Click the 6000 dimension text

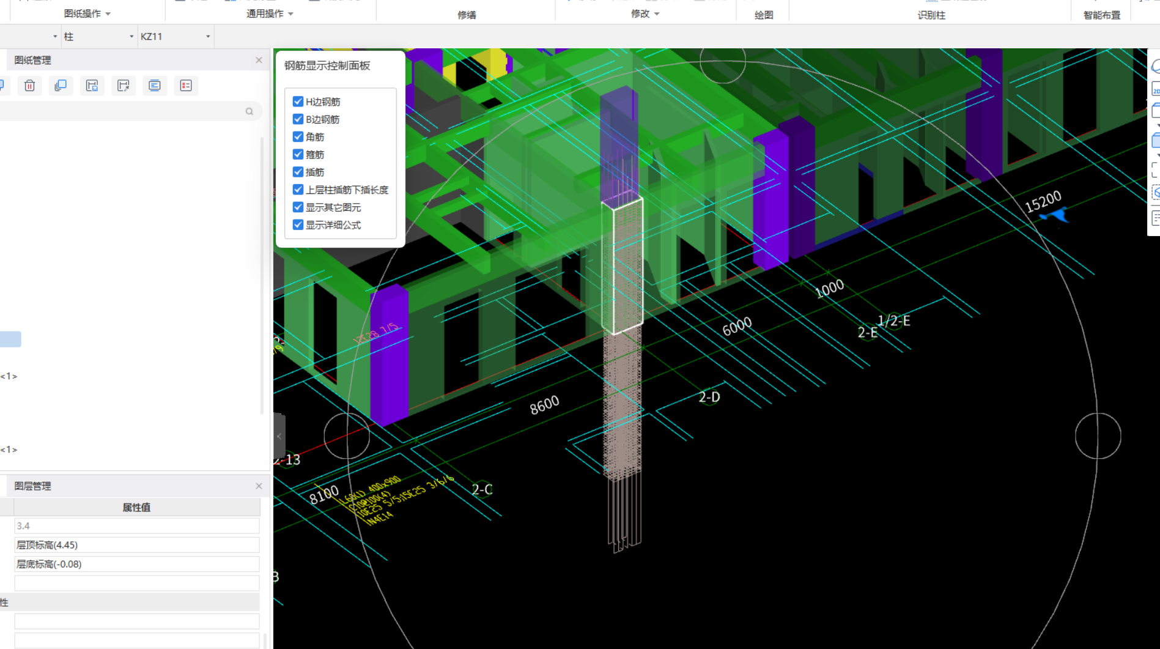click(x=737, y=327)
